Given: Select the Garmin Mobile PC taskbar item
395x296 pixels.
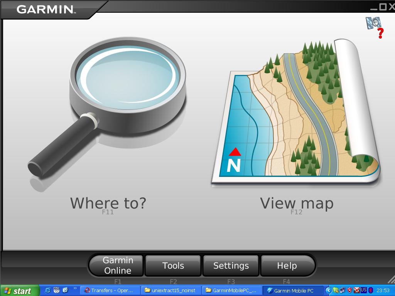Looking at the screenshot, I should click(x=293, y=291).
